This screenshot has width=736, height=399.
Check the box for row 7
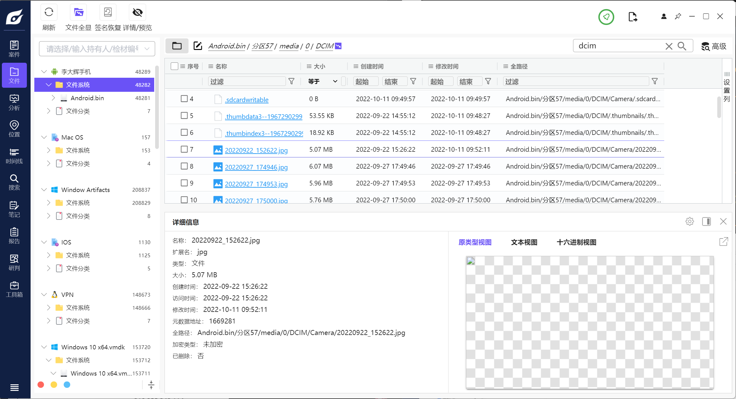184,149
